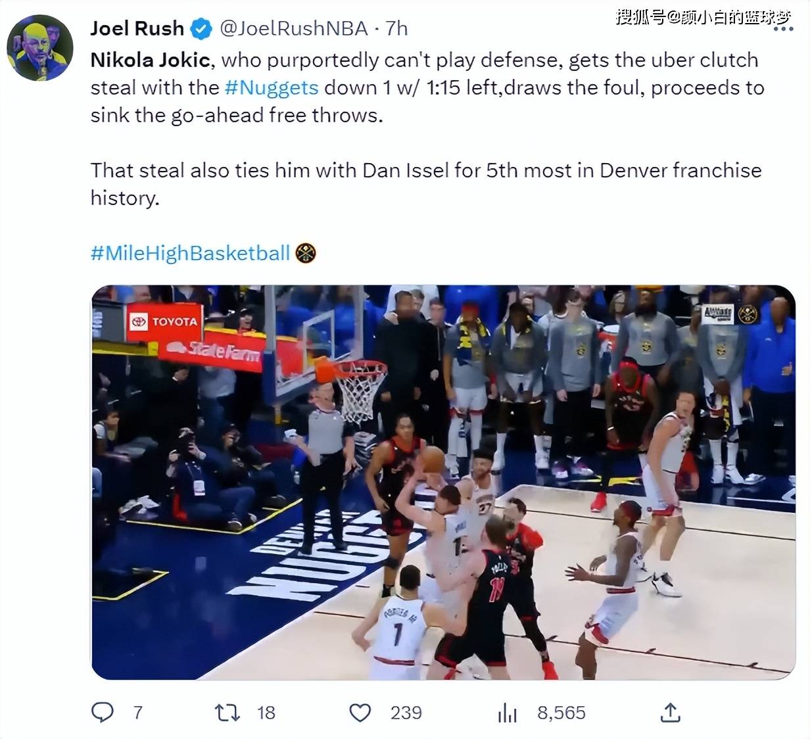The width and height of the screenshot is (810, 739).
Task: Click the bold Nikola Jokic text
Action: (151, 60)
